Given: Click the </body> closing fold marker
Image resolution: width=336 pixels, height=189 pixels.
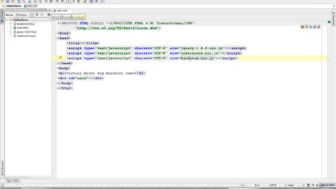Looking at the screenshot, I should click(x=57, y=83).
